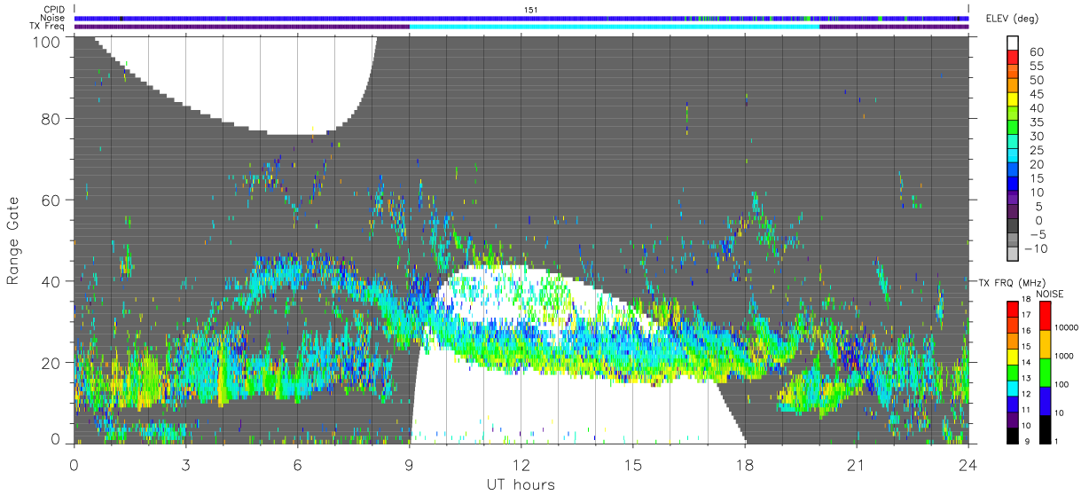
Task: Pick the cyan ELEV swatch between 20 and 25
Action: (1013, 157)
